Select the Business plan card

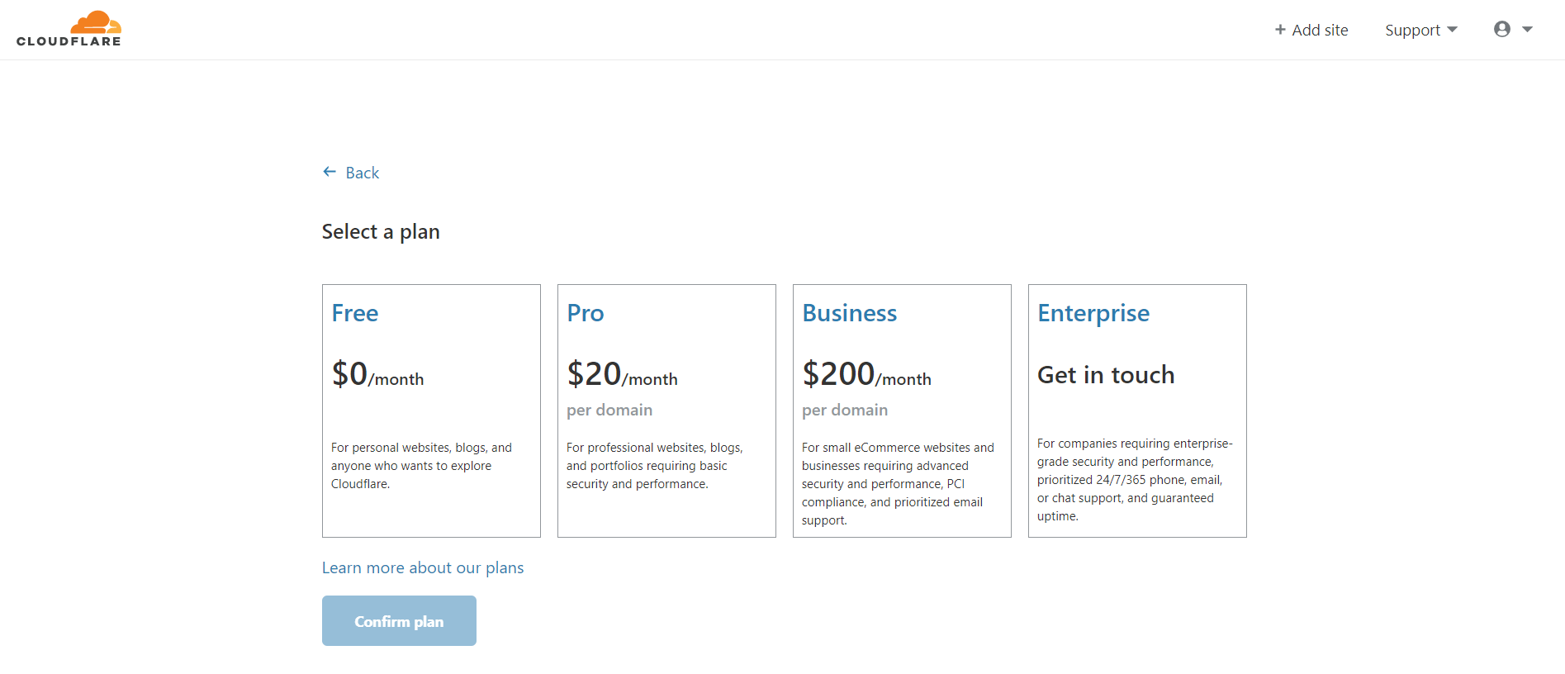point(902,411)
